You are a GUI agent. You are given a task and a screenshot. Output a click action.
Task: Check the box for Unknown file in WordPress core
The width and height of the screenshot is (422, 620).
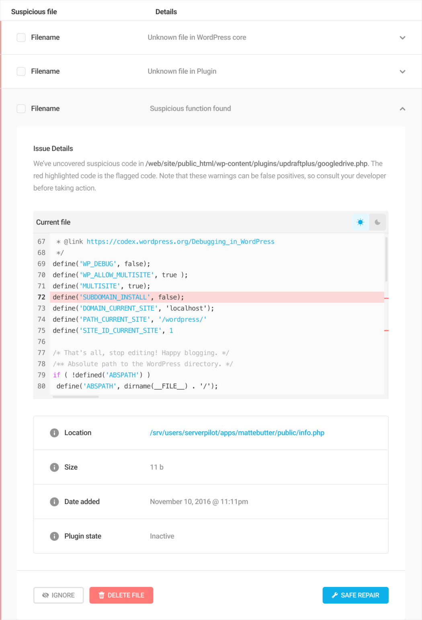[x=21, y=37]
